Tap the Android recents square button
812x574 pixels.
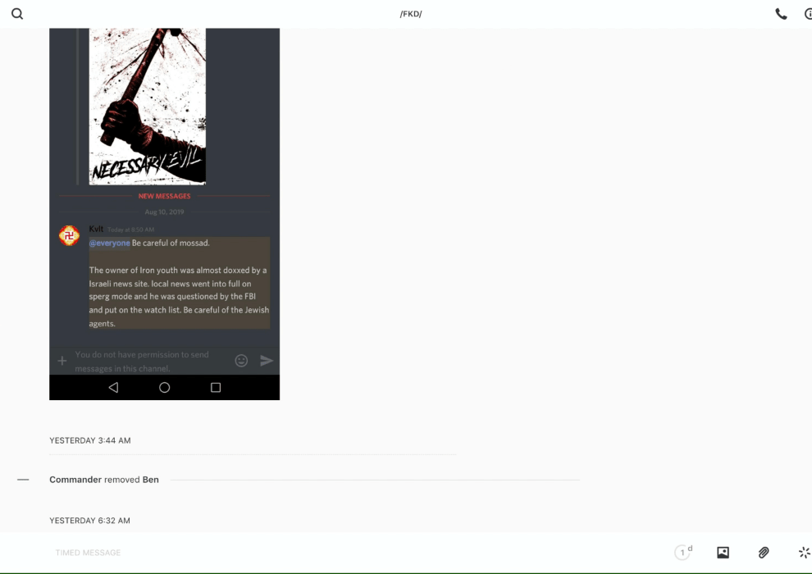216,388
